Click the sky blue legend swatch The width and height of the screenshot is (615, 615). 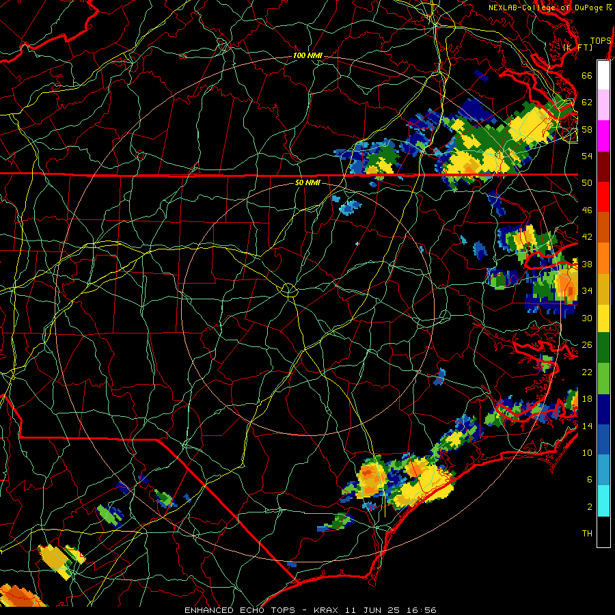(603, 470)
